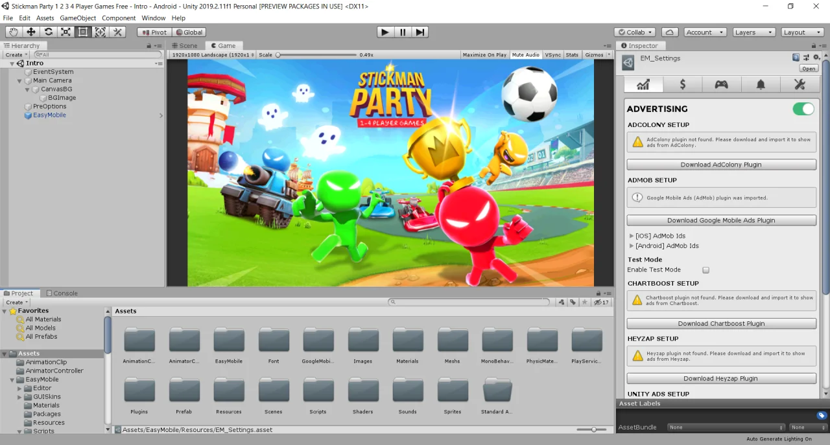This screenshot has height=445, width=830.
Task: Open the In-App Purchasing dollar icon tab
Action: point(682,85)
